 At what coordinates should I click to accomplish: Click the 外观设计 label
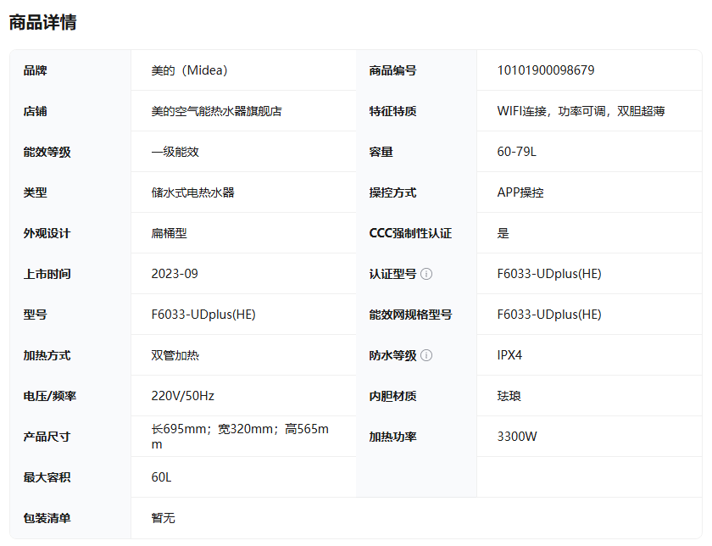(x=47, y=233)
